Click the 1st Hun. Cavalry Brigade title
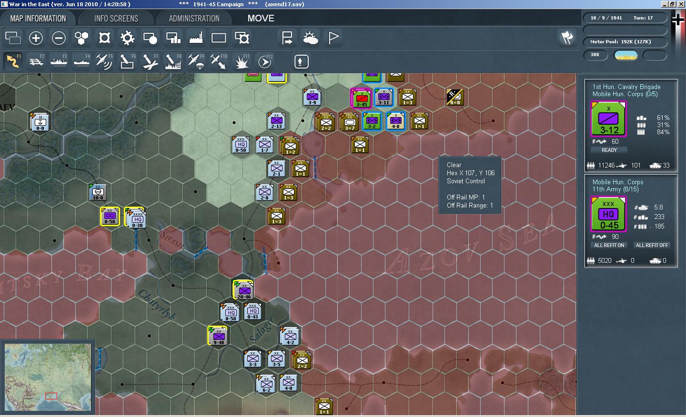Image resolution: width=686 pixels, height=417 pixels. click(626, 87)
